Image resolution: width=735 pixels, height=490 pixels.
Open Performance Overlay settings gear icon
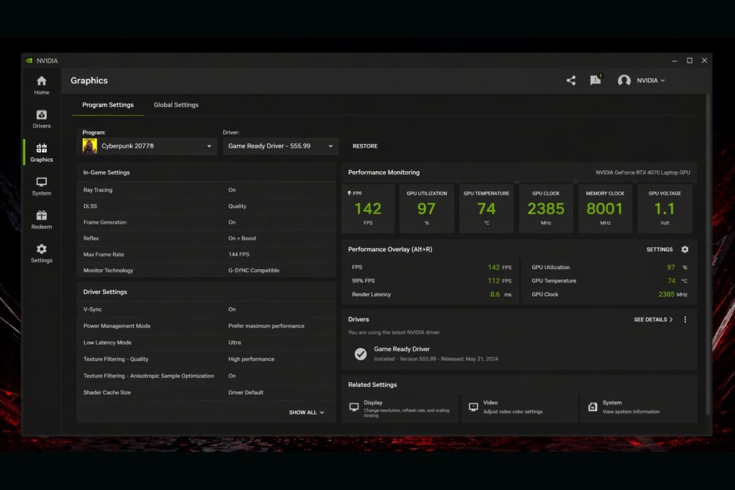point(685,249)
